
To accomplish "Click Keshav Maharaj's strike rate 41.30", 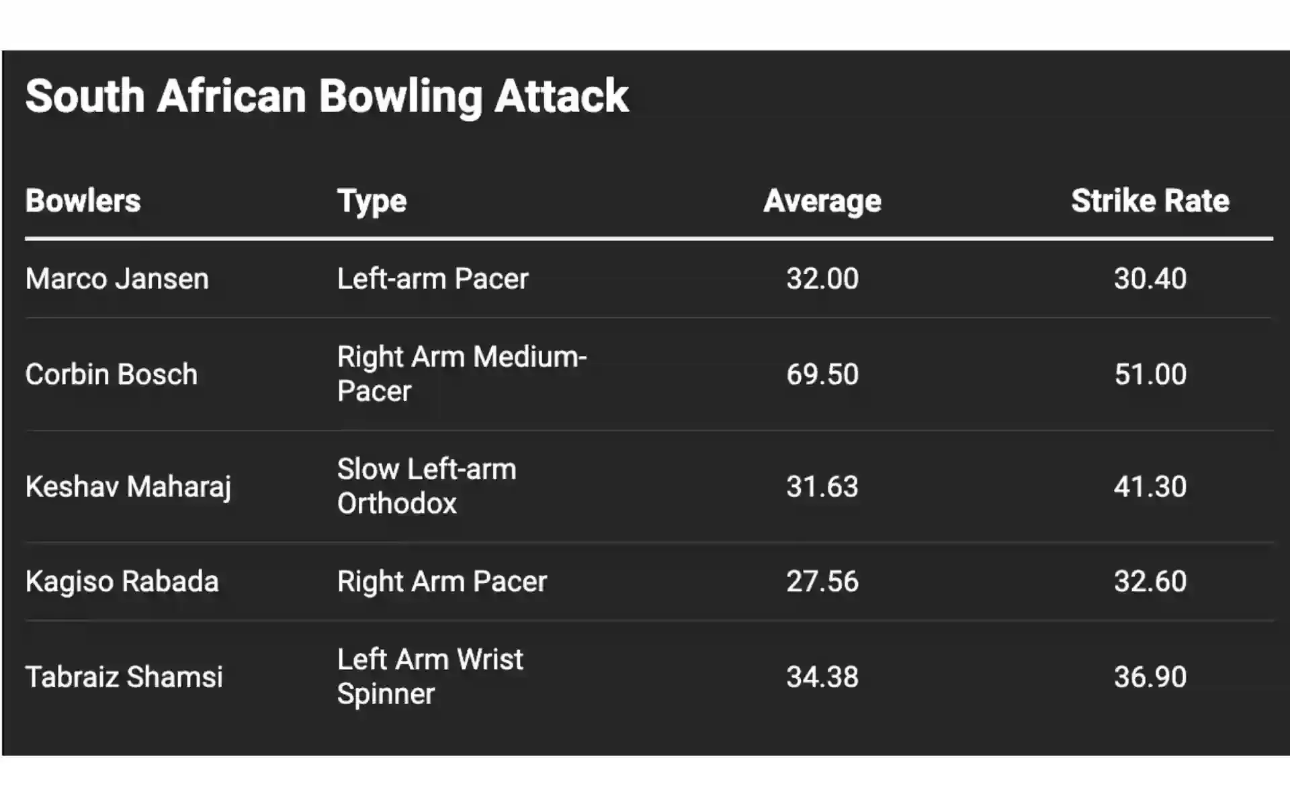I will 1150,486.
